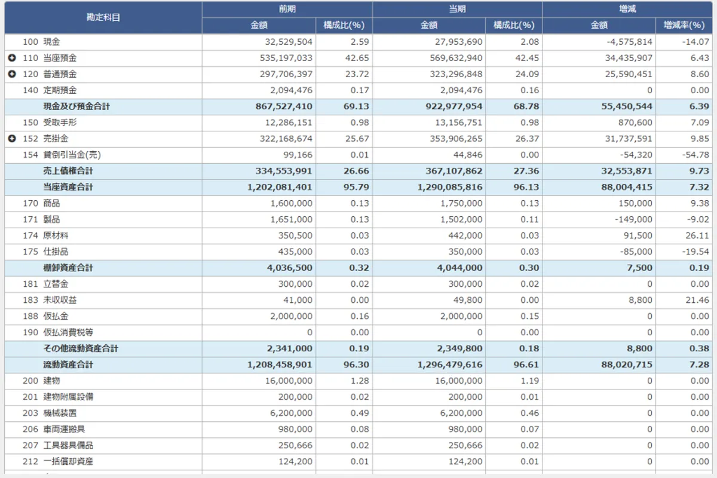Expand the 110 当座預金 row
Screen dimensions: 717x478
[12, 59]
